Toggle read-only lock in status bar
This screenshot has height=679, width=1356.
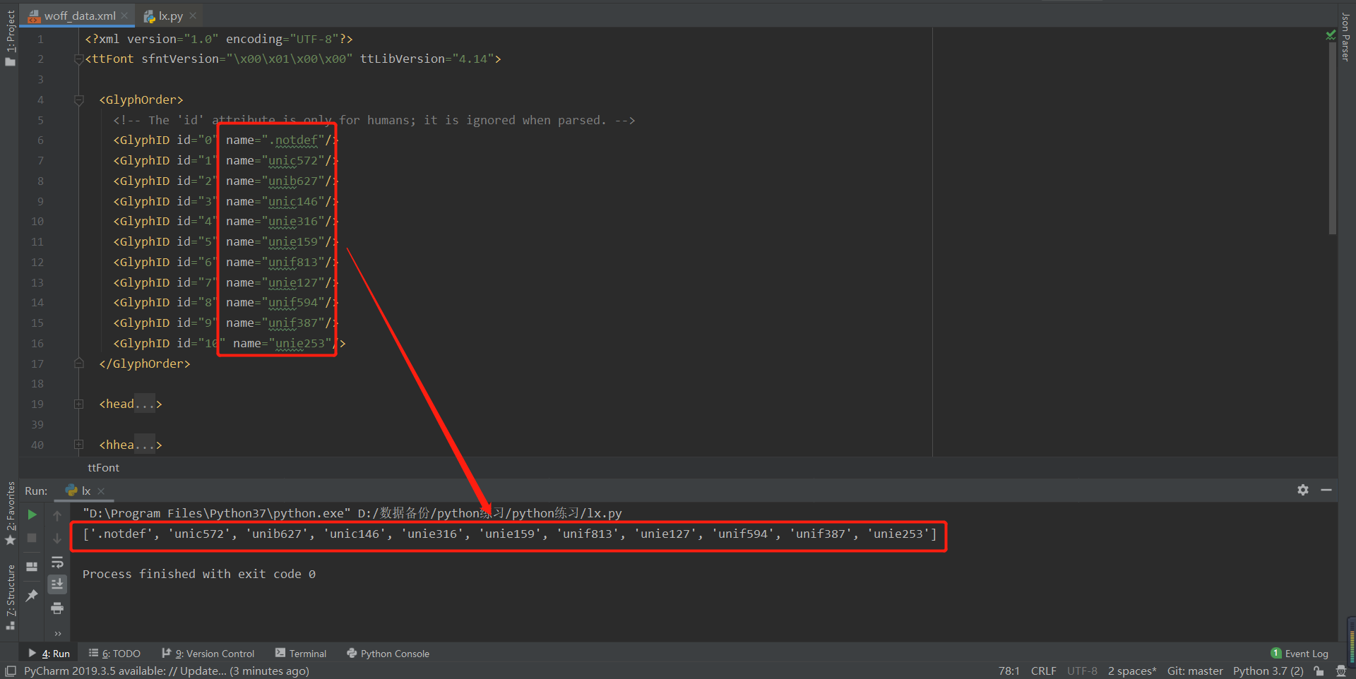1319,671
